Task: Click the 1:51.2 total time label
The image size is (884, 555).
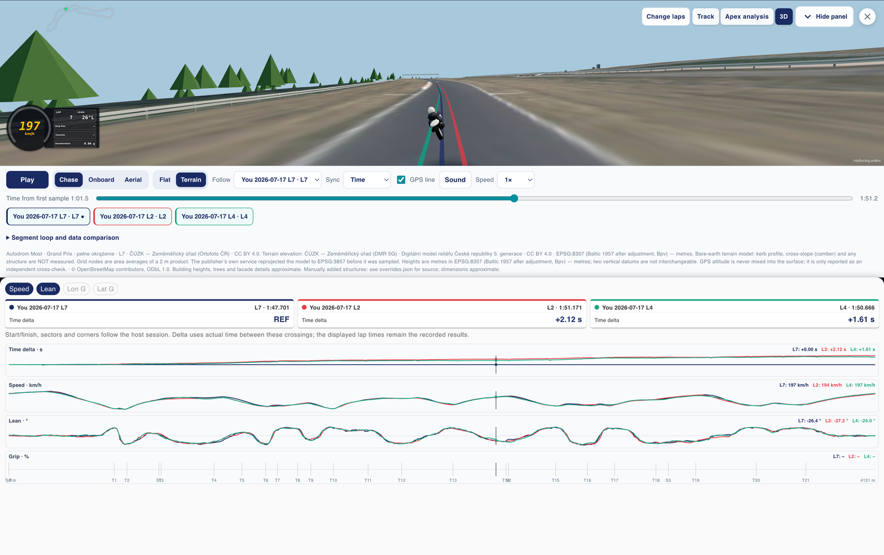Action: 869,198
